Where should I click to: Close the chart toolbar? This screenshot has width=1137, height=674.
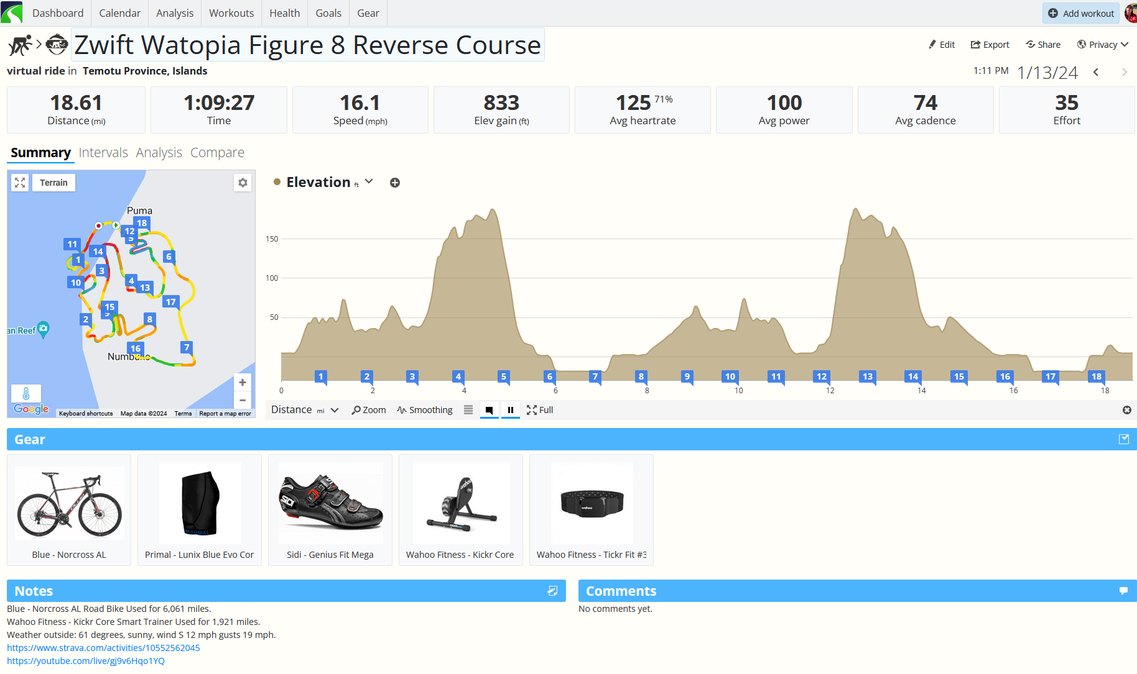(x=1127, y=410)
